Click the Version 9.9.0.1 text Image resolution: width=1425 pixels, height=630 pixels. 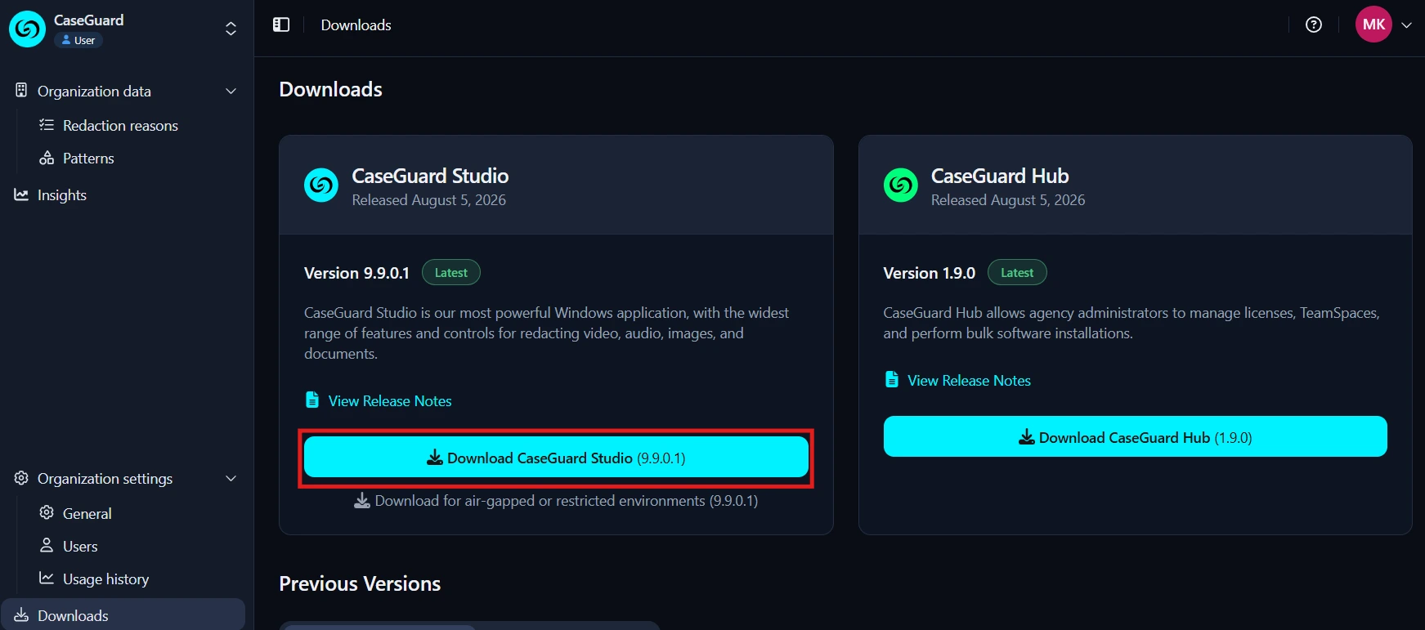[x=356, y=273]
